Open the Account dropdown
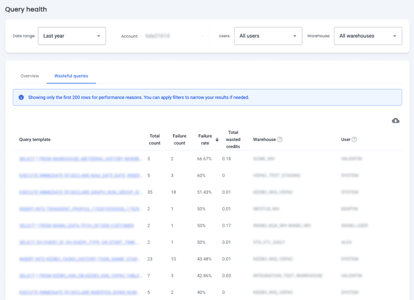This screenshot has height=300, width=414. (x=175, y=36)
